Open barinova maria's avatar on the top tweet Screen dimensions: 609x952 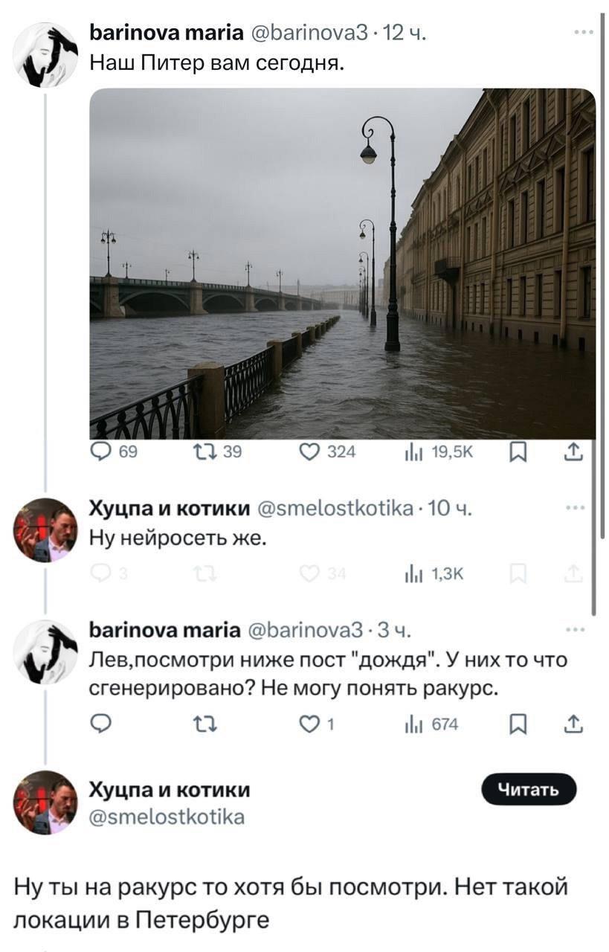pyautogui.click(x=45, y=54)
